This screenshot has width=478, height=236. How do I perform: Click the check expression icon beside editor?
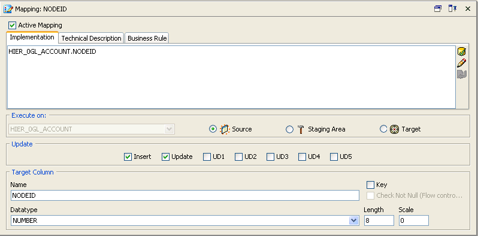coord(462,51)
